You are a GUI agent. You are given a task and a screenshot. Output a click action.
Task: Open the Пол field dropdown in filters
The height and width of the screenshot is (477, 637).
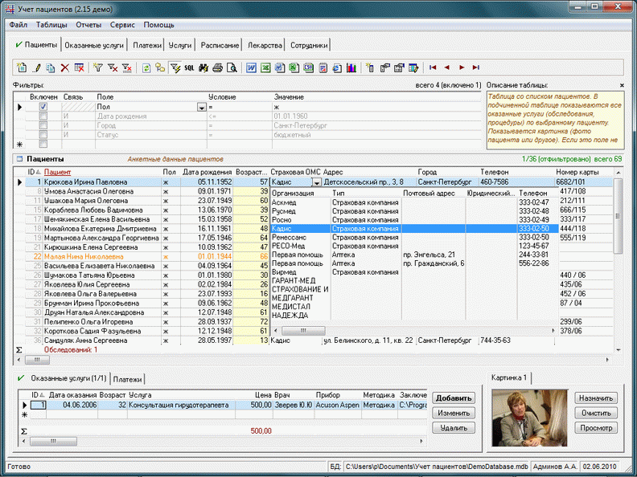coord(201,107)
